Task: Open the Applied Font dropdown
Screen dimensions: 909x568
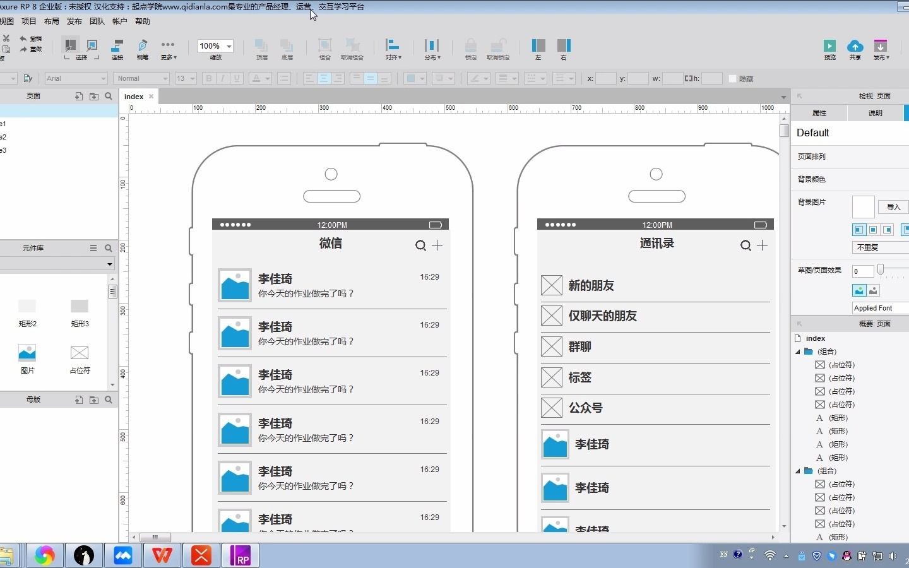Action: click(881, 308)
